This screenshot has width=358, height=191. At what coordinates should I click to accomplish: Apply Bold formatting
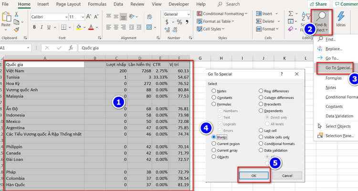[34, 27]
